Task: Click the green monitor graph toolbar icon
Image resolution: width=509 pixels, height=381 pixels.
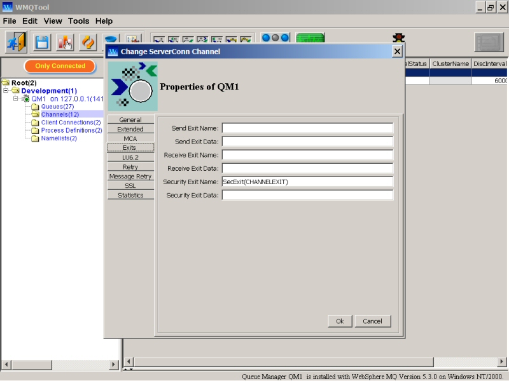Action: (310, 38)
